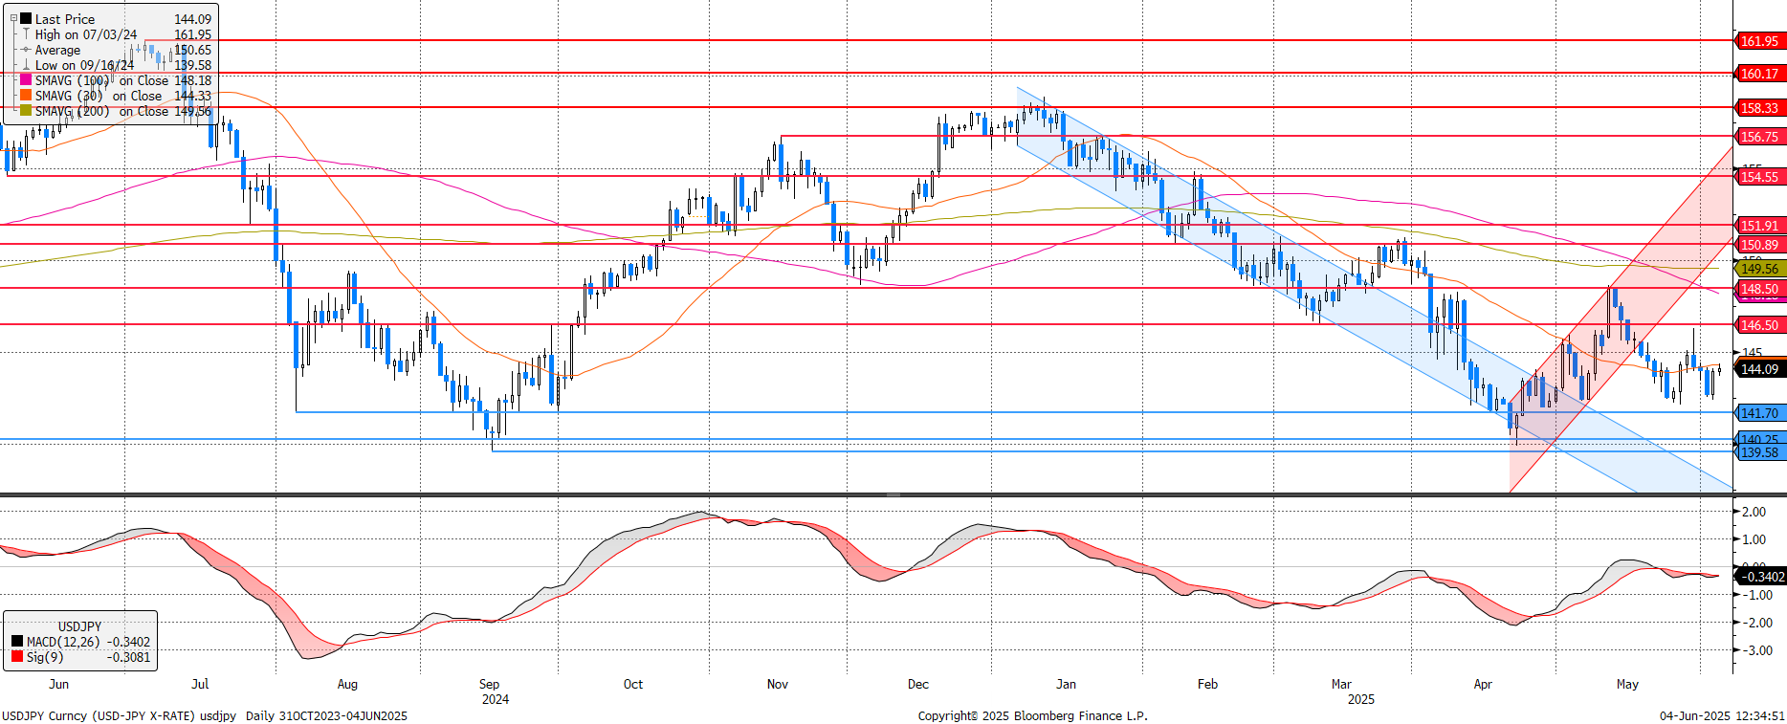
Task: Click the timestamp '04-Jun-2025 12:34:51'
Action: coord(1722,715)
